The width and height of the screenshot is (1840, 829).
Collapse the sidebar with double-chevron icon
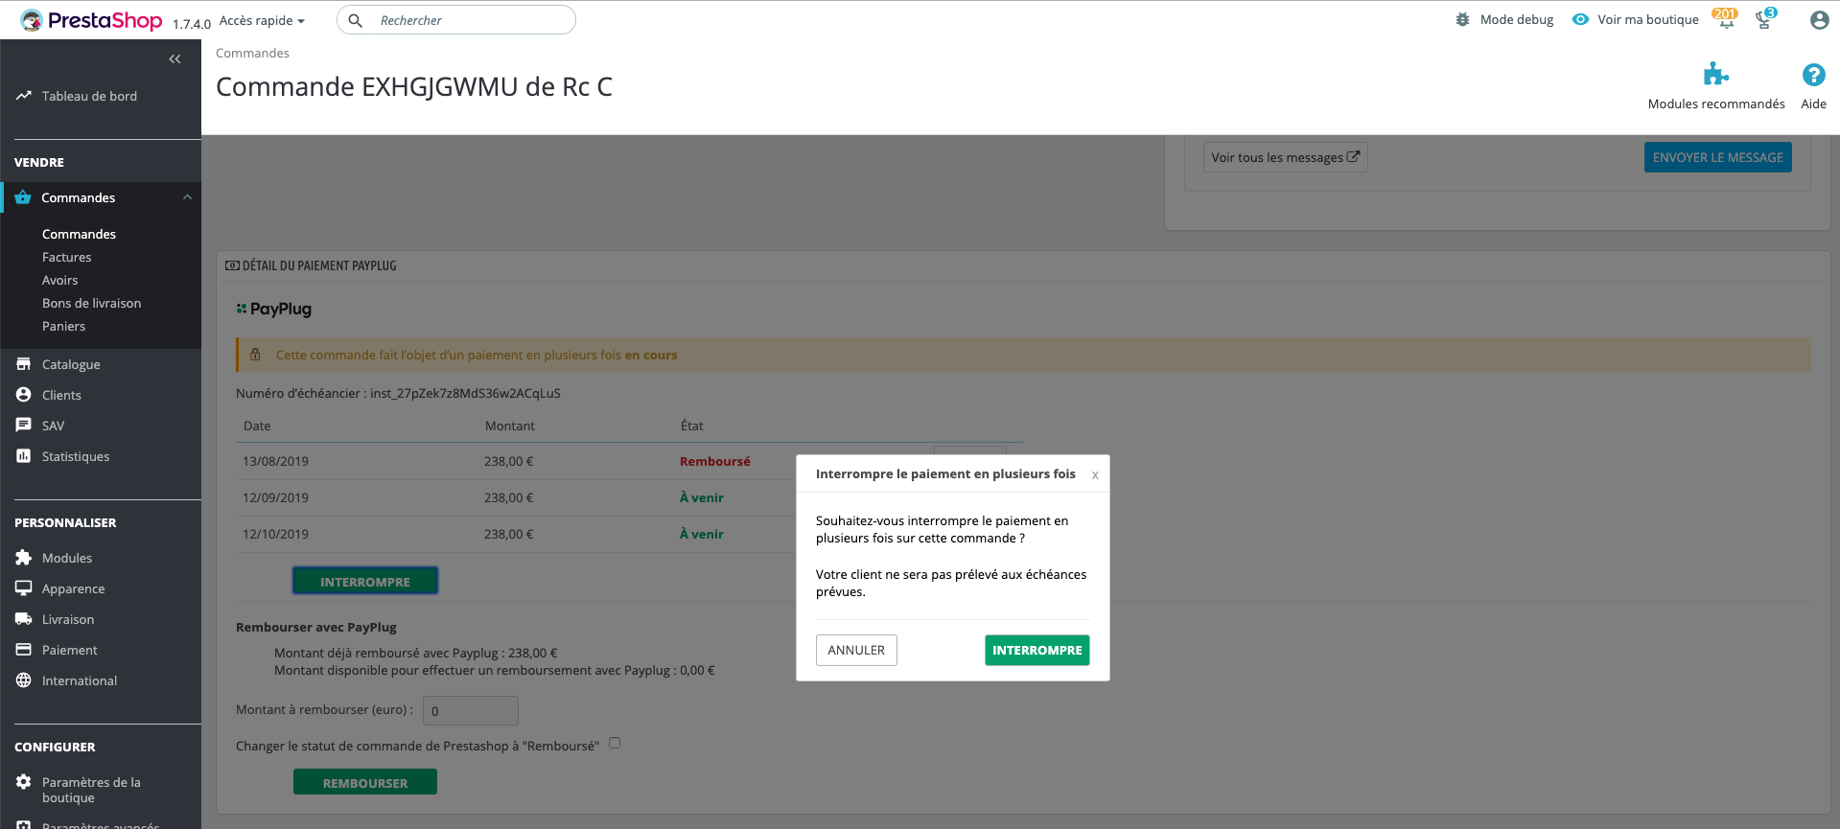175,59
